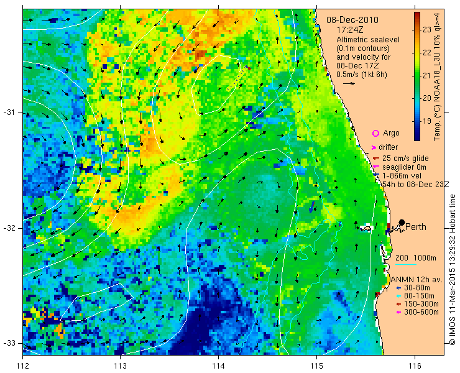Screen dimensions: 460x373
Task: Click the 'ANMN 12h av.' heading
Action: pos(416,279)
